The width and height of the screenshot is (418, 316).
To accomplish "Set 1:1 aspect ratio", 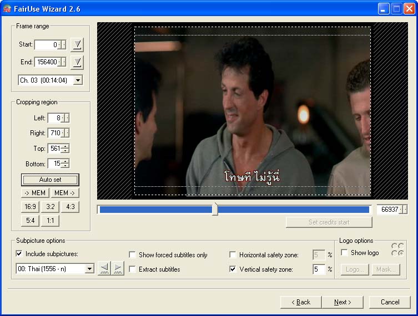I will 50,221.
